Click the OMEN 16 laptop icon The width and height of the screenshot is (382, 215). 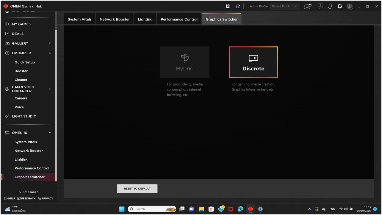point(7,133)
